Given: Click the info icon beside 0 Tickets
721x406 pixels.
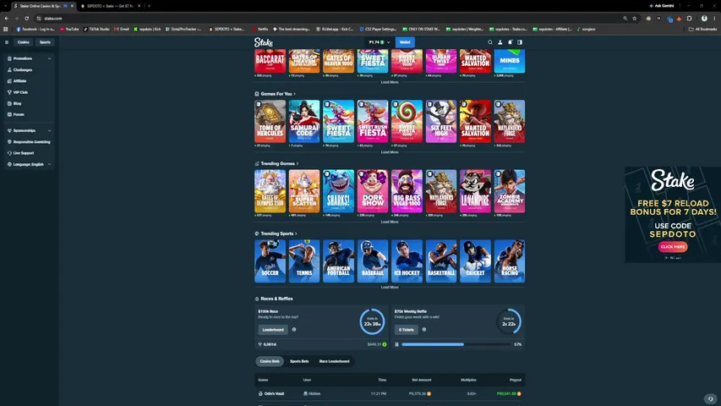Looking at the screenshot, I should (424, 330).
